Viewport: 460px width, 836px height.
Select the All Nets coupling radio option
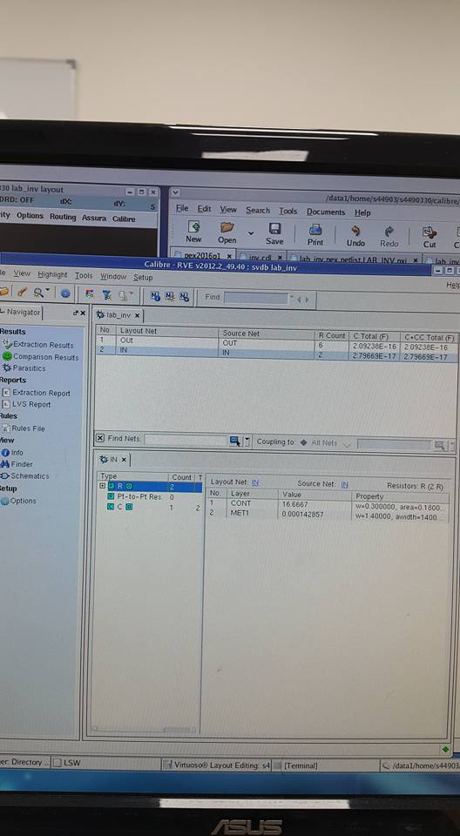coord(304,442)
